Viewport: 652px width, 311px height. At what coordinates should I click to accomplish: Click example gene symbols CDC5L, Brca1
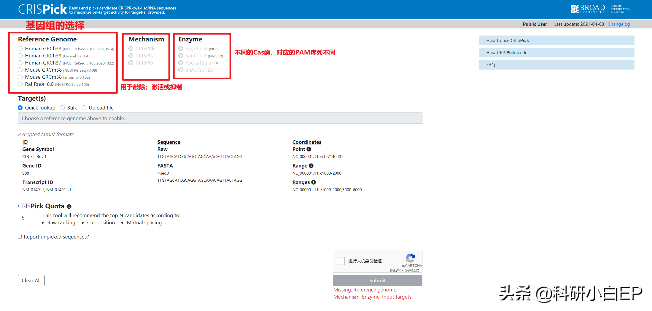tap(34, 157)
